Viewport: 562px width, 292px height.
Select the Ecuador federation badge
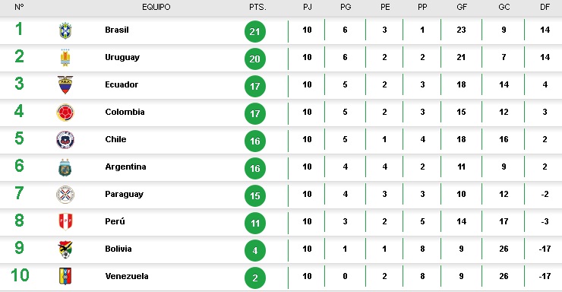[65, 85]
